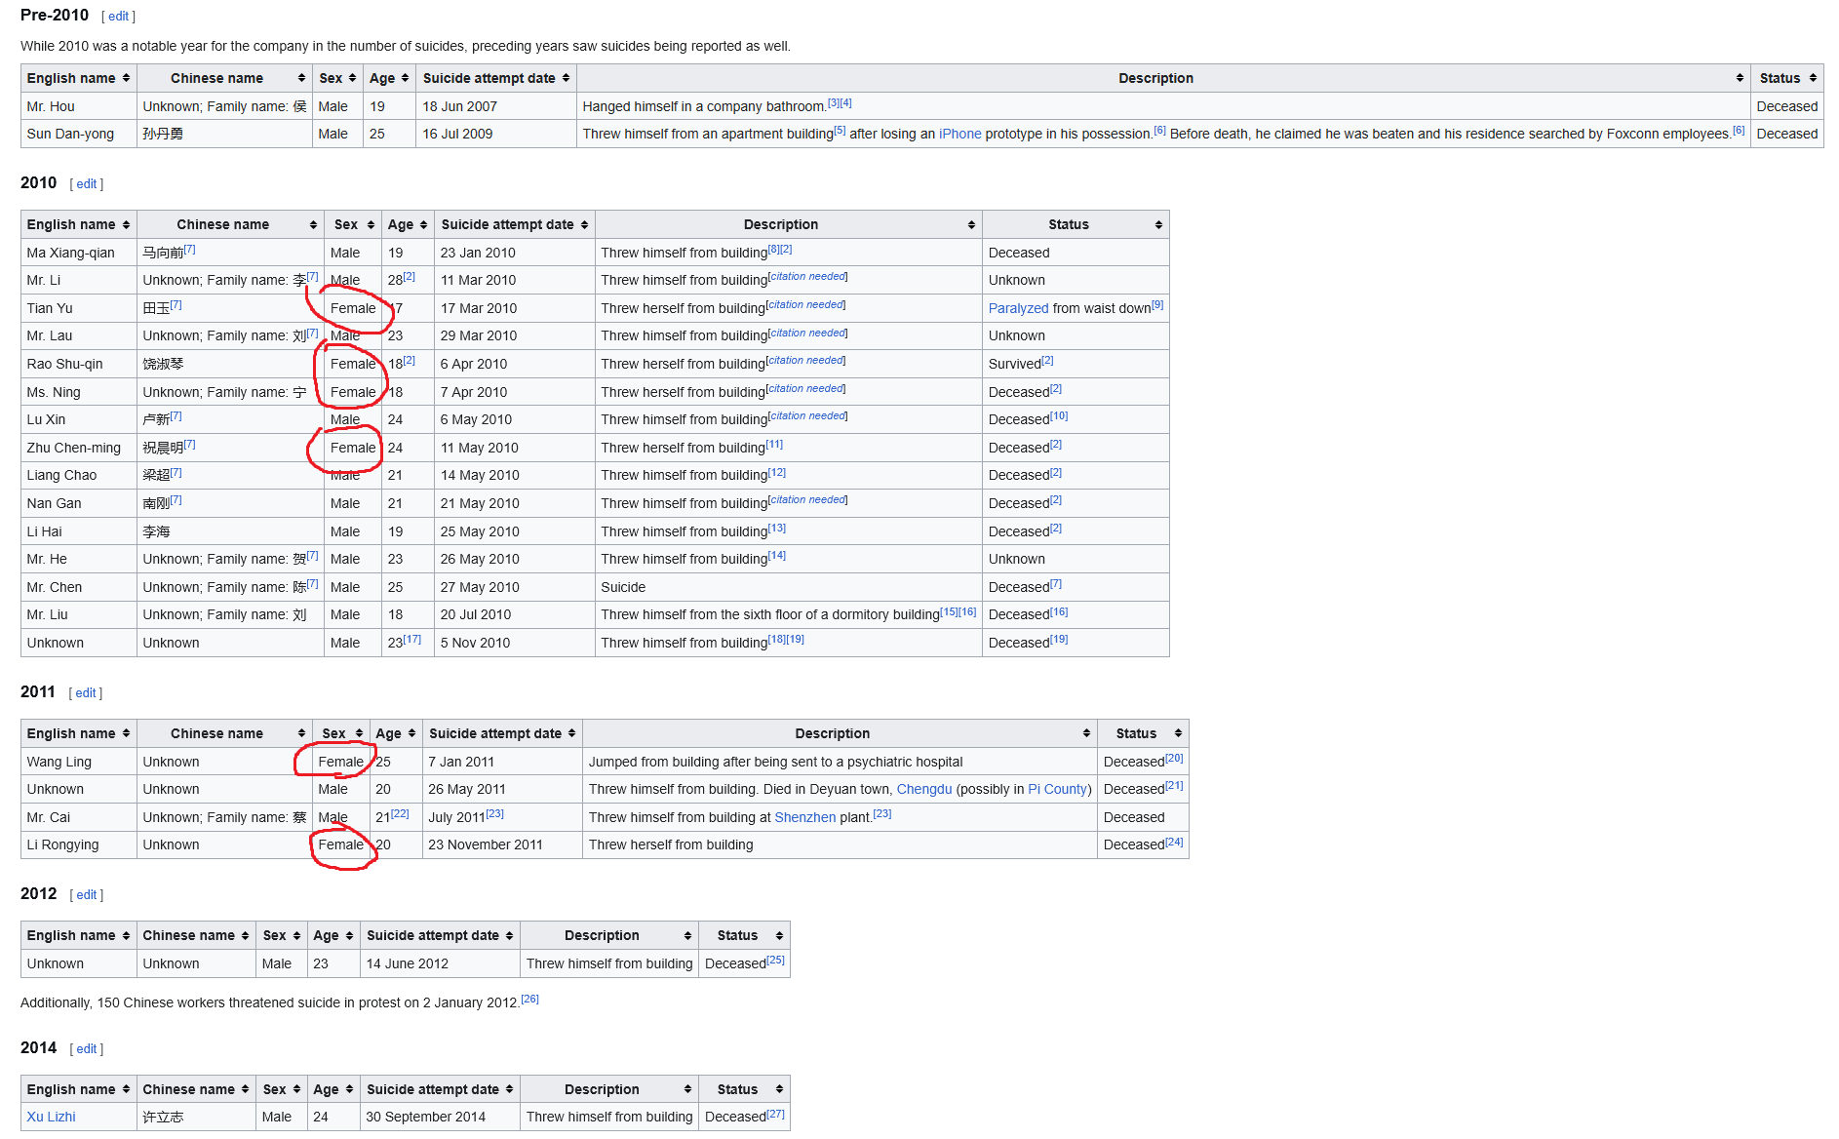This screenshot has height=1139, width=1839.
Task: Sort Pre-2010 table by Chinese name
Action: click(x=224, y=78)
